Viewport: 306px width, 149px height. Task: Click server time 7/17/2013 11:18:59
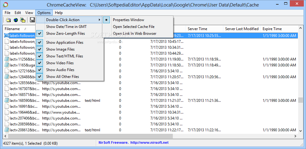pyautogui.click(x=204, y=59)
